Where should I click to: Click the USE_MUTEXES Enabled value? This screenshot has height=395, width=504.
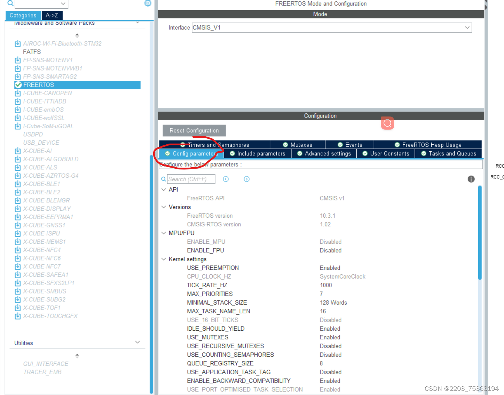(x=330, y=337)
